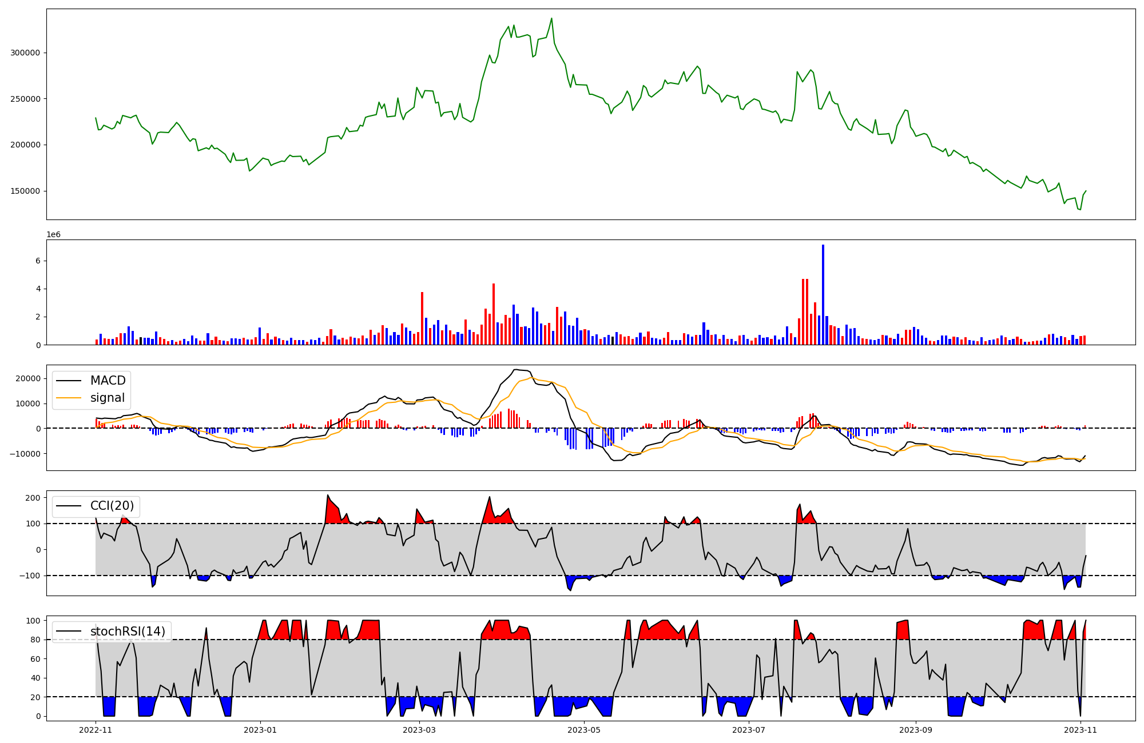This screenshot has width=1144, height=743.
Task: Click the 2023-03 x-axis date label
Action: click(x=419, y=730)
